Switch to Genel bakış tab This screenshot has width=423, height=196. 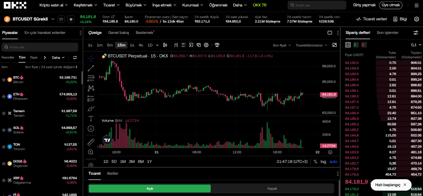pos(118,33)
